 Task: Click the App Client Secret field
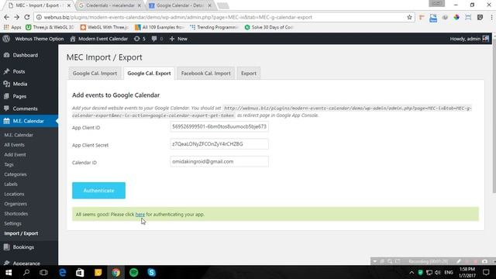pyautogui.click(x=219, y=144)
